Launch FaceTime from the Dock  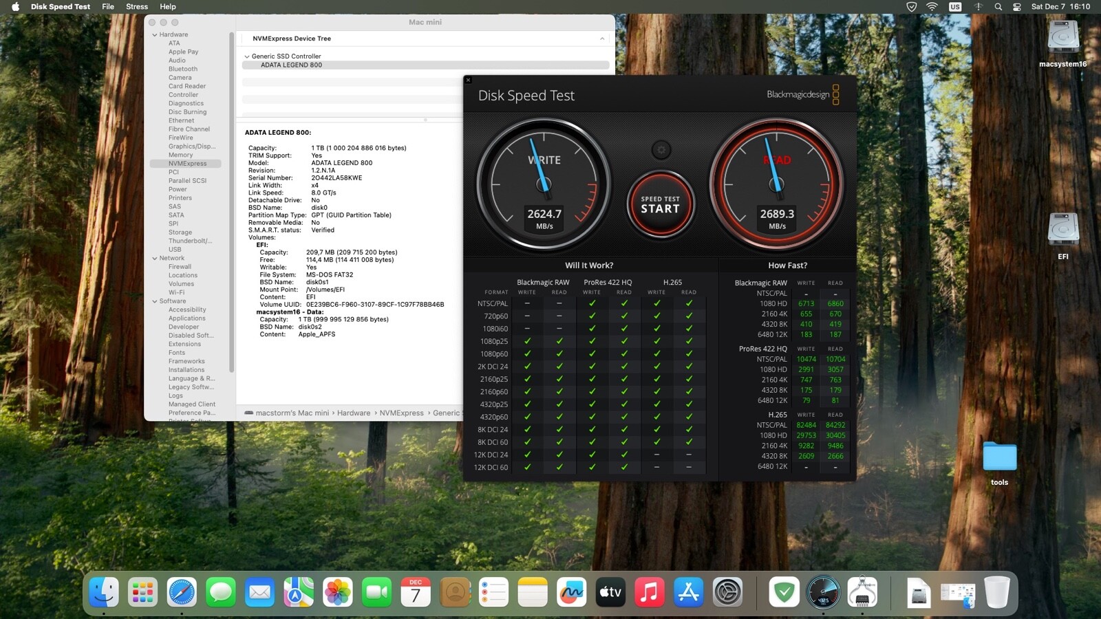pos(376,591)
